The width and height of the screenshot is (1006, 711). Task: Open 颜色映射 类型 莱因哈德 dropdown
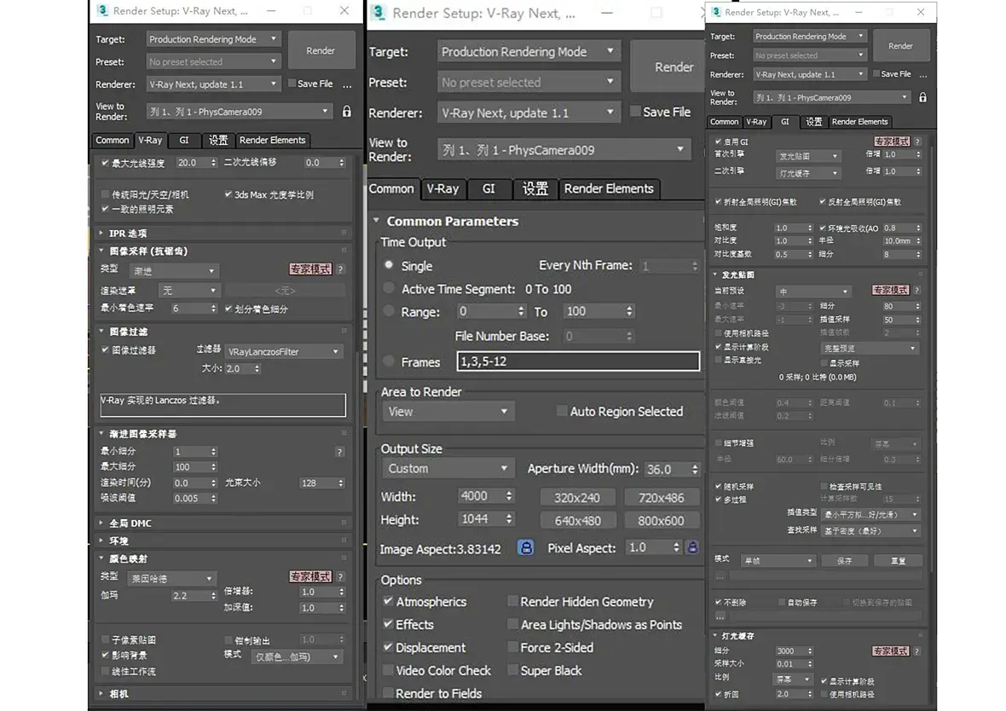(x=171, y=579)
